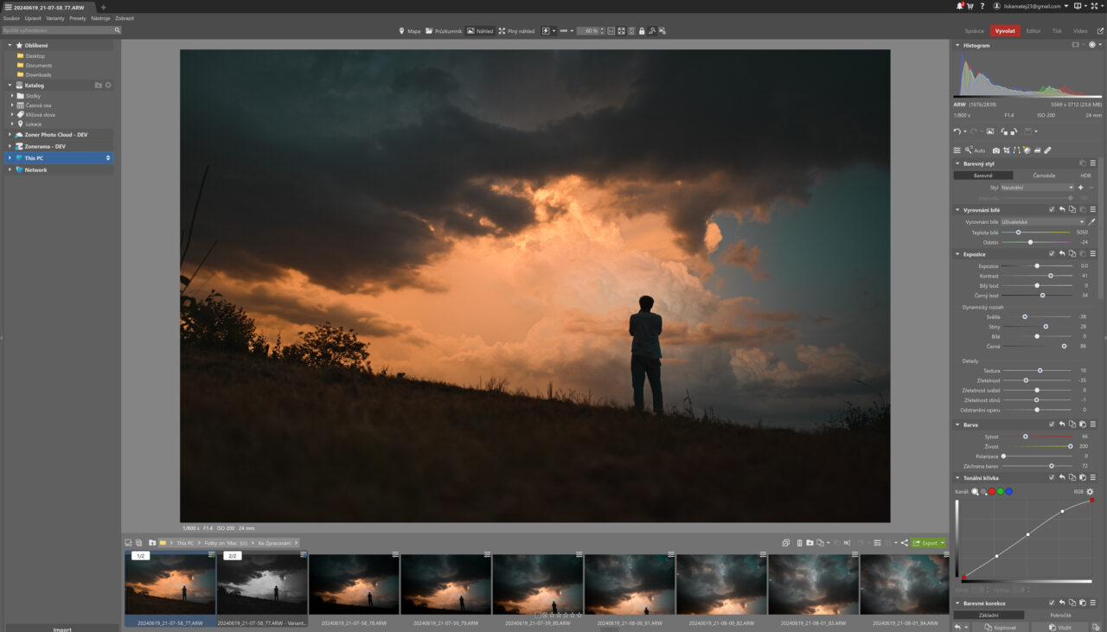
Task: Select the white balance eyedropper icon
Action: click(1092, 221)
